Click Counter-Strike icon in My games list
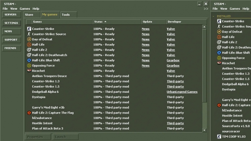251x141 pixels. (29, 29)
